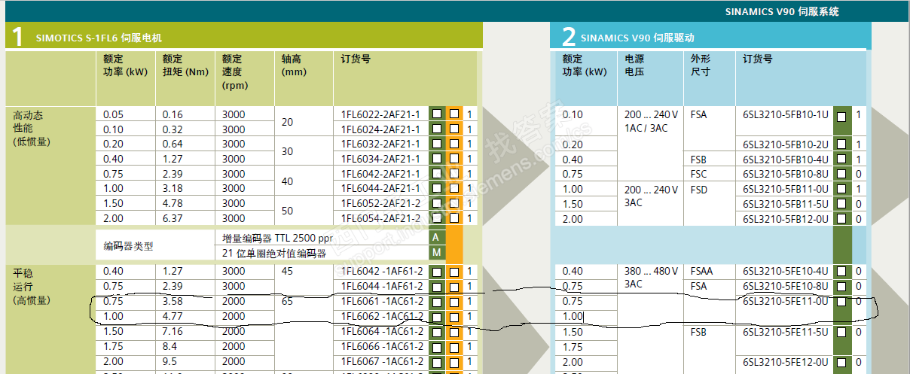This screenshot has width=910, height=374.
Task: Click the 'SINAMICS V90 伺服系统' page title
Action: pyautogui.click(x=782, y=11)
